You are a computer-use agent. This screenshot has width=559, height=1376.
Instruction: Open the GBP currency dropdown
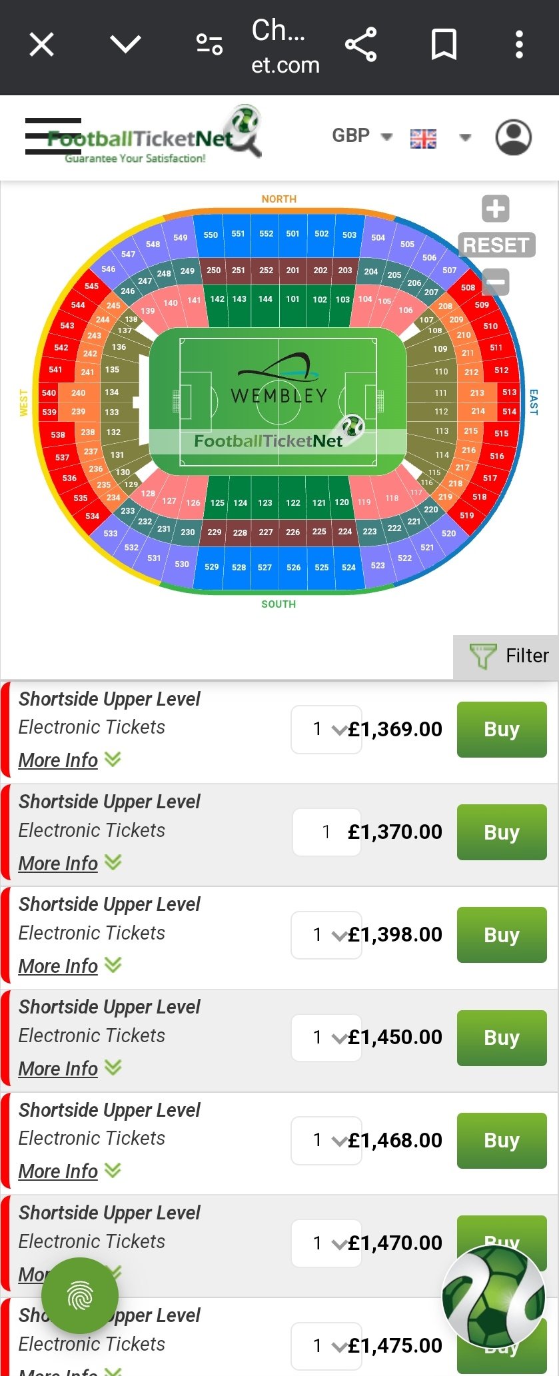pyautogui.click(x=362, y=136)
